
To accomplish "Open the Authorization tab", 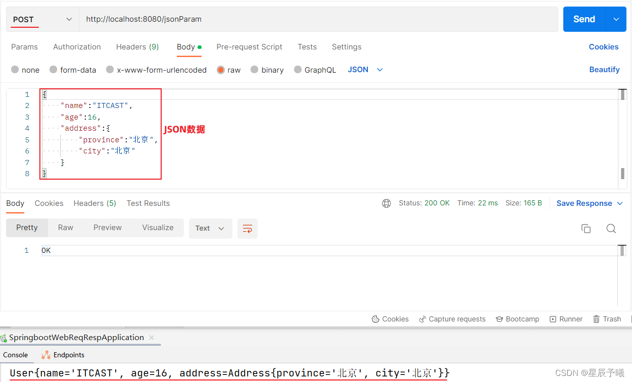I will click(77, 47).
